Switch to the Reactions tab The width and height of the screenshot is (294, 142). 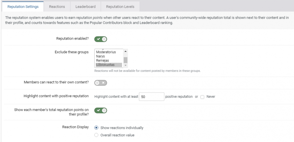(57, 6)
